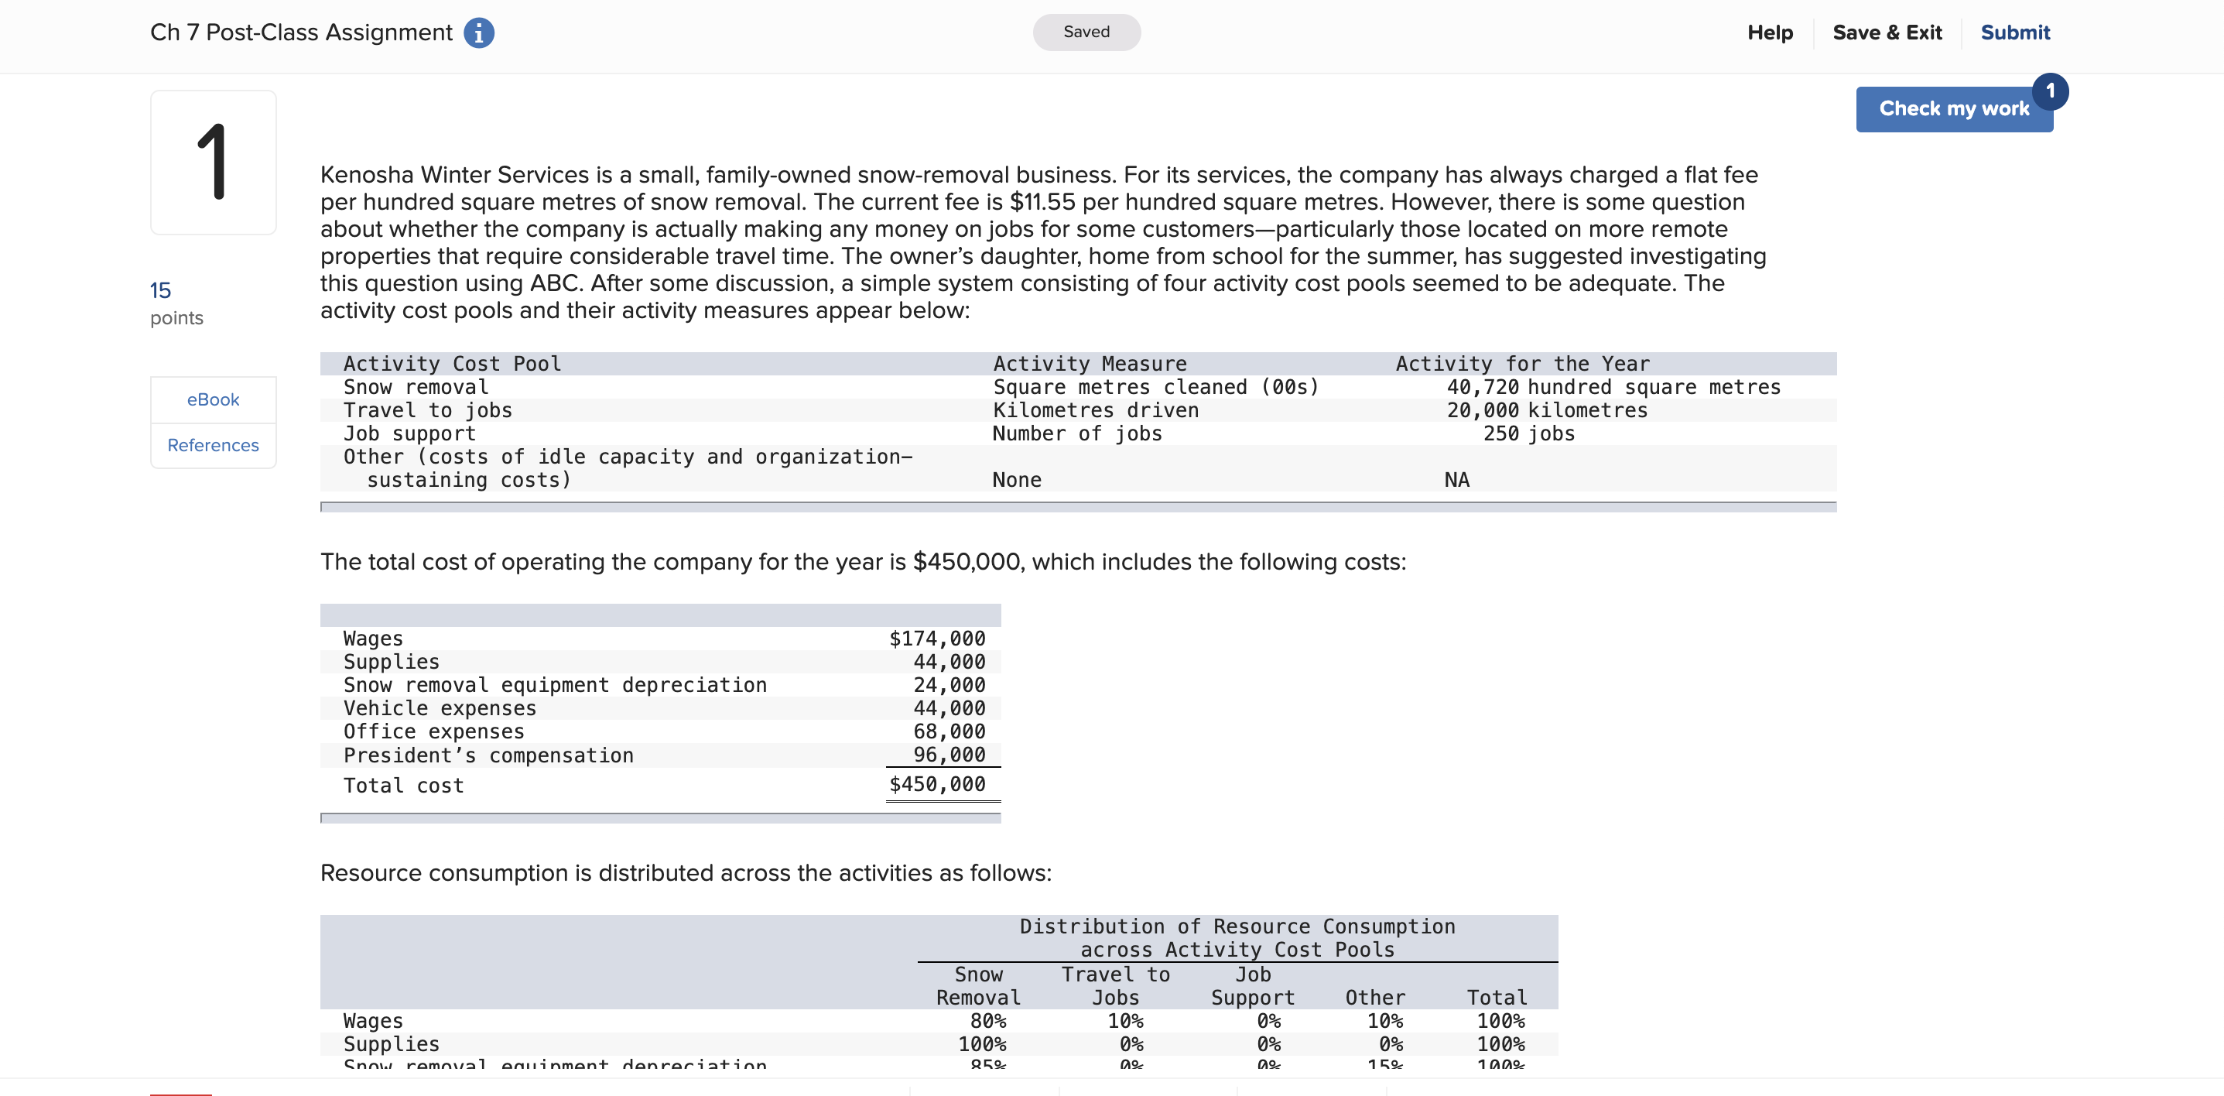The height and width of the screenshot is (1096, 2224).
Task: Click Save & Exit
Action: click(1887, 33)
